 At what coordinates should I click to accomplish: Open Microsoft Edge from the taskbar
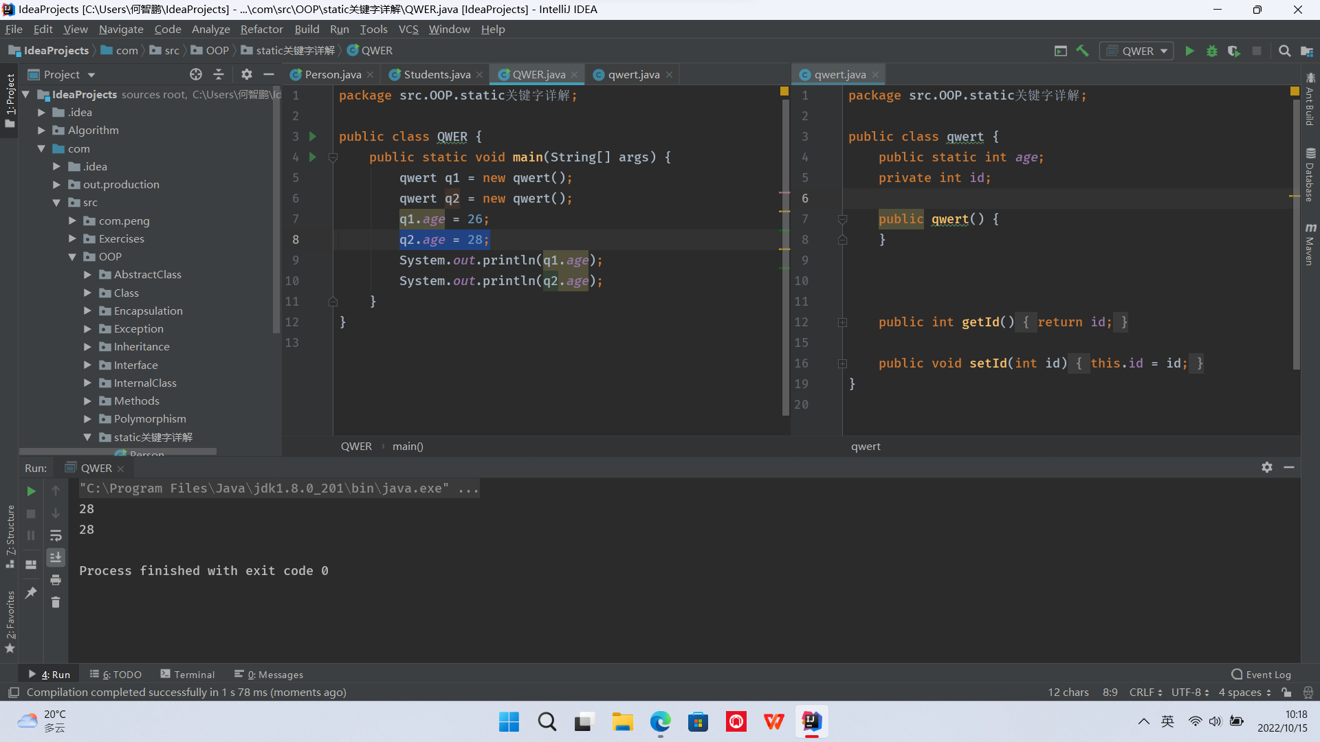pyautogui.click(x=660, y=722)
